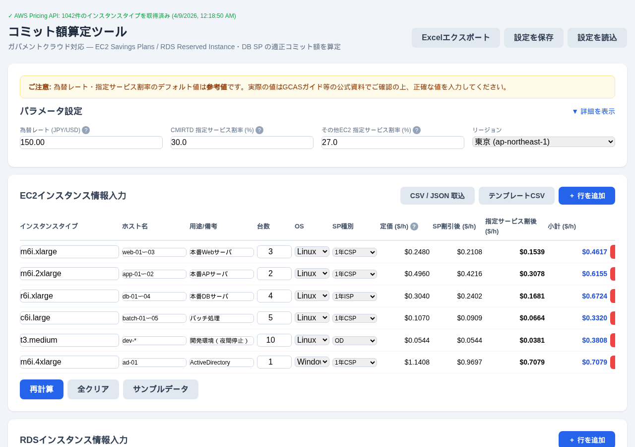
Task: Edit purpose field 本番DBサーバ
Action: tap(222, 297)
